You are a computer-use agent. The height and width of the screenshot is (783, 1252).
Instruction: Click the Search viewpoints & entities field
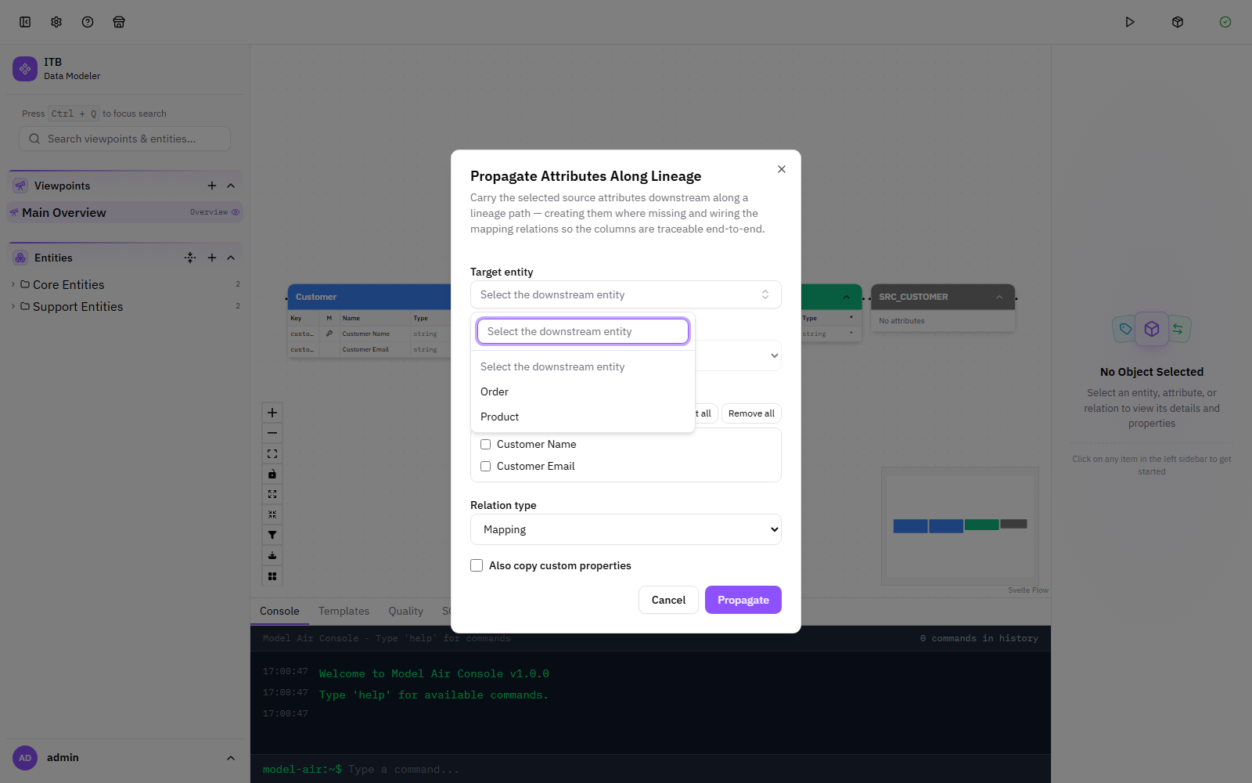[x=124, y=139]
